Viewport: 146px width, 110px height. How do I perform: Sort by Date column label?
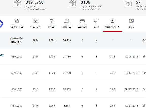[131, 27]
